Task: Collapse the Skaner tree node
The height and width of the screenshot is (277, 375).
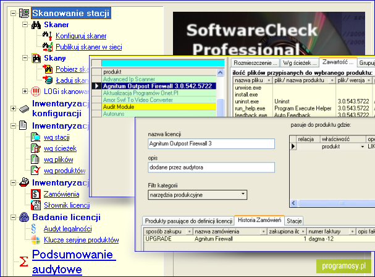Action: click(x=25, y=24)
